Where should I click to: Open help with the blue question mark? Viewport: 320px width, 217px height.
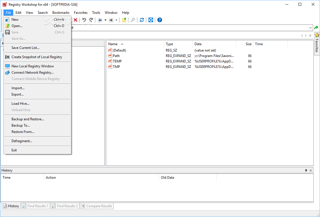(160, 20)
